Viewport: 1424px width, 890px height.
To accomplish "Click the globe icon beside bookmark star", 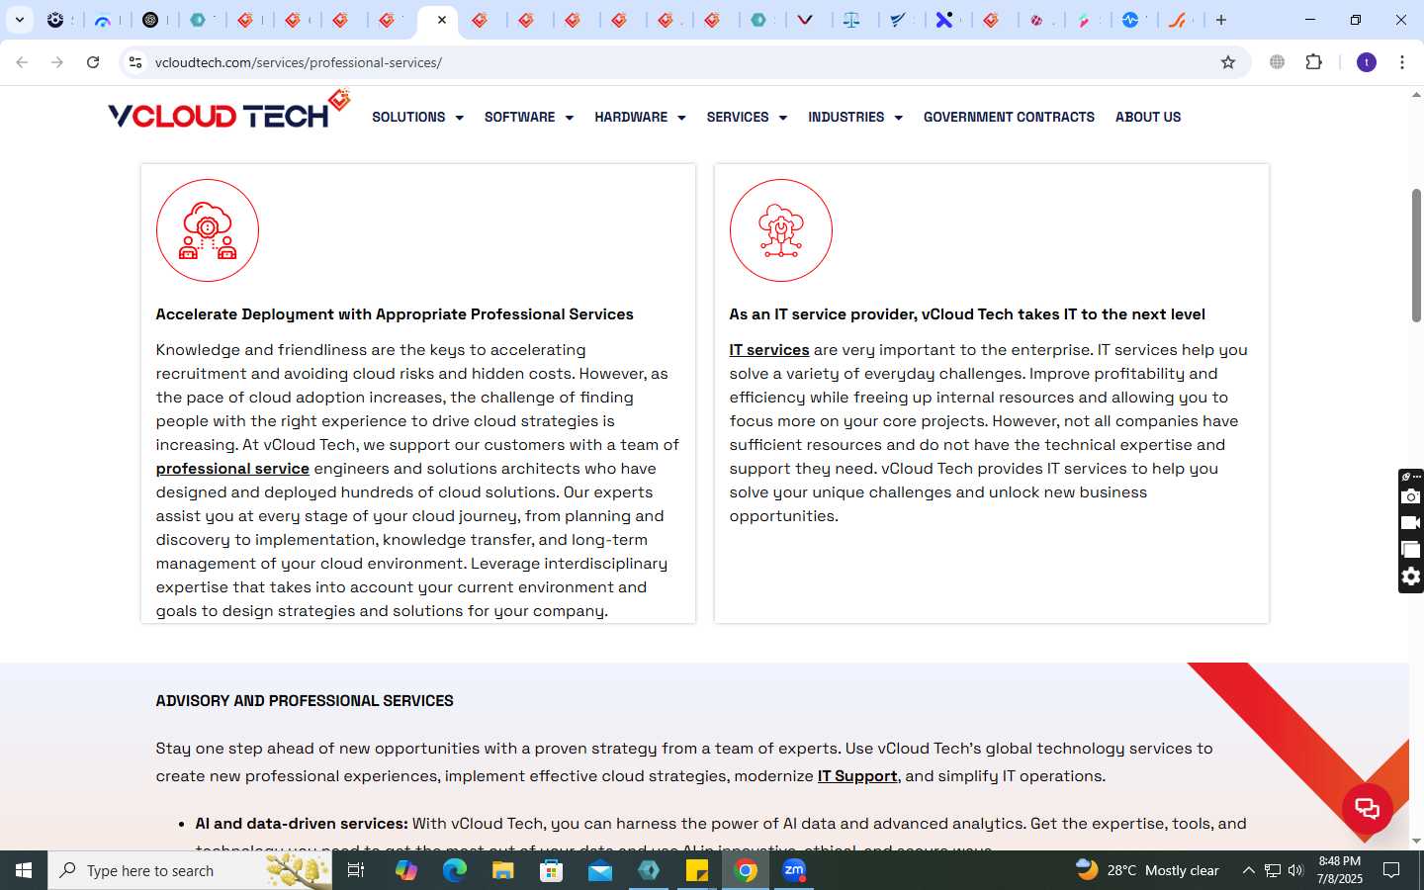I will (1278, 62).
